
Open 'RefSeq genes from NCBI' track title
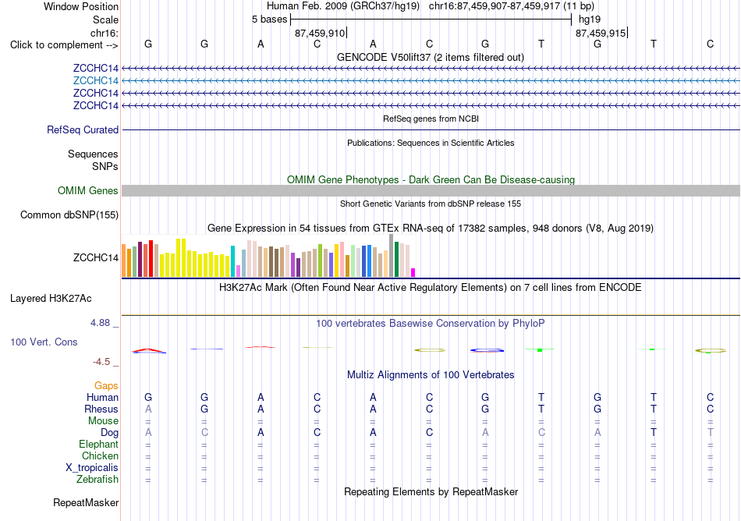[431, 119]
